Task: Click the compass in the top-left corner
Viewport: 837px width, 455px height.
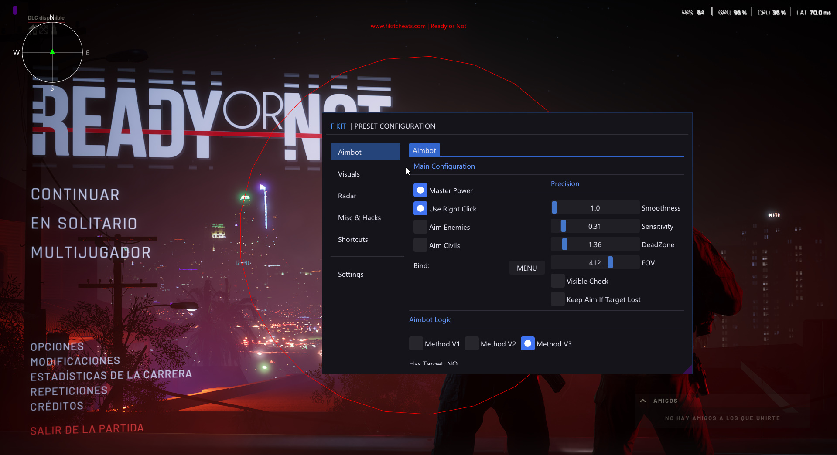Action: click(52, 52)
